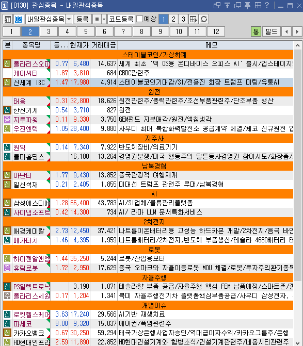Click the refresh icon in toolbar
The width and height of the screenshot is (303, 346).
[204, 19]
